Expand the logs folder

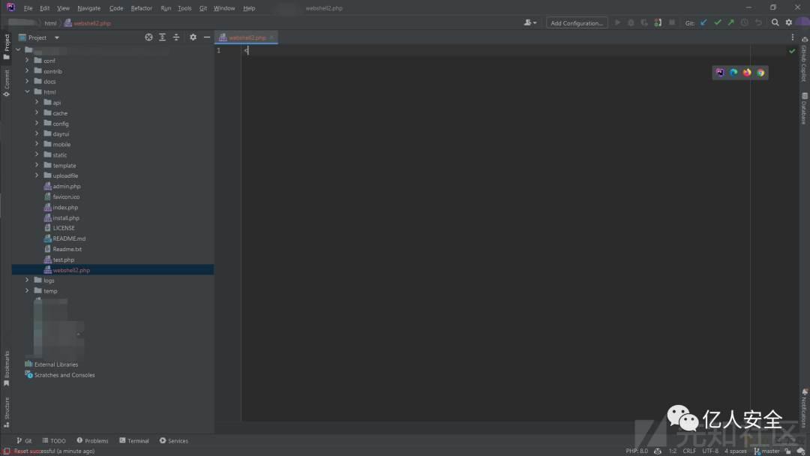pyautogui.click(x=27, y=280)
